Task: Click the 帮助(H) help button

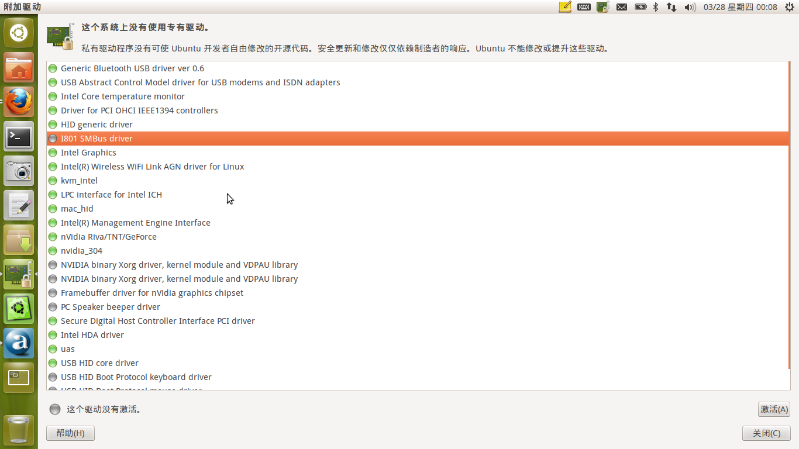Action: click(x=70, y=433)
